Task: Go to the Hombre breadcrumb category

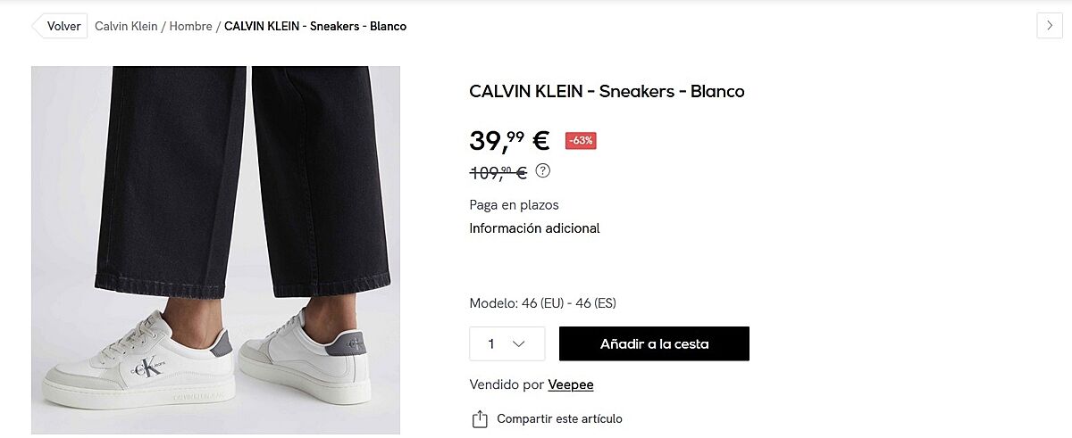Action: point(190,26)
